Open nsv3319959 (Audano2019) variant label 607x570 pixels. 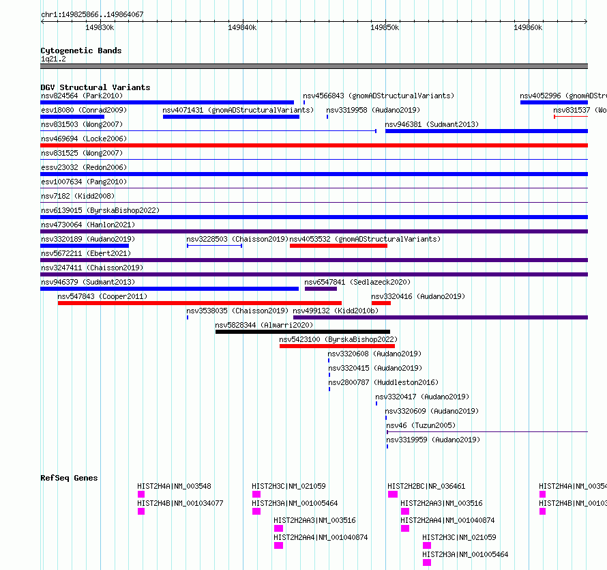[433, 440]
